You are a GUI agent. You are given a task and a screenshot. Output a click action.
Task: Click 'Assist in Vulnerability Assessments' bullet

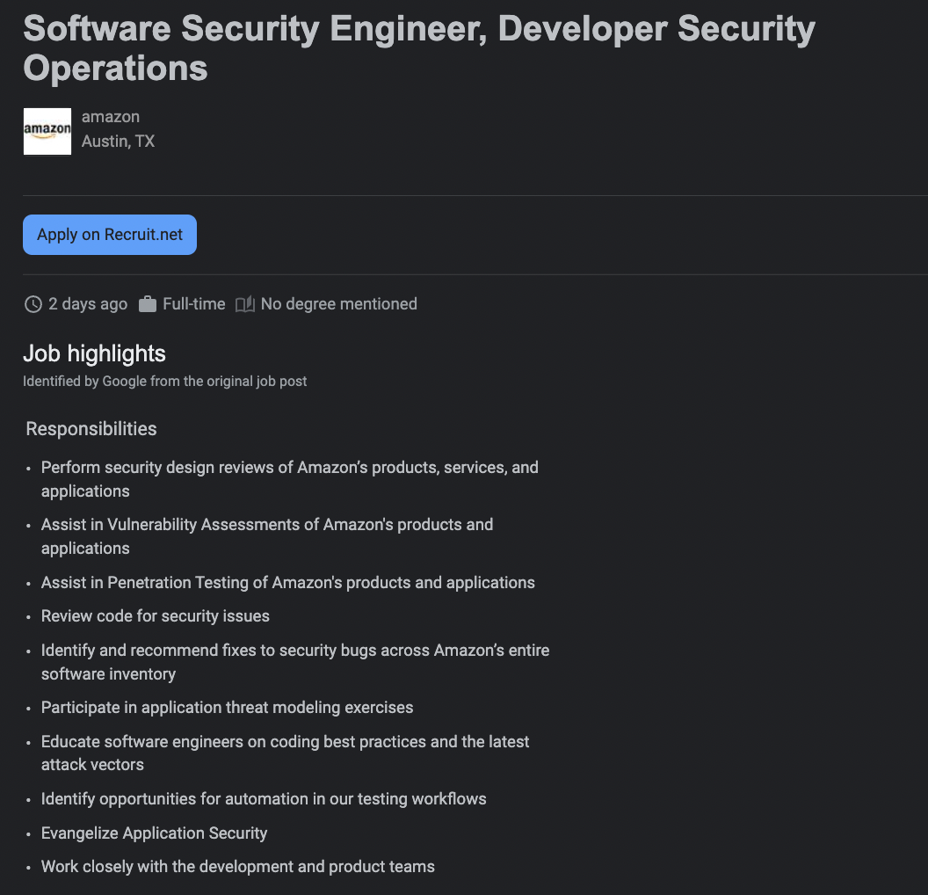(x=267, y=536)
